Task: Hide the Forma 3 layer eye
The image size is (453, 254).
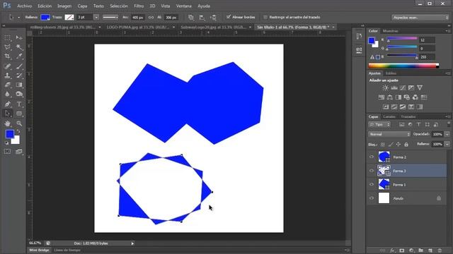Action: coord(372,171)
